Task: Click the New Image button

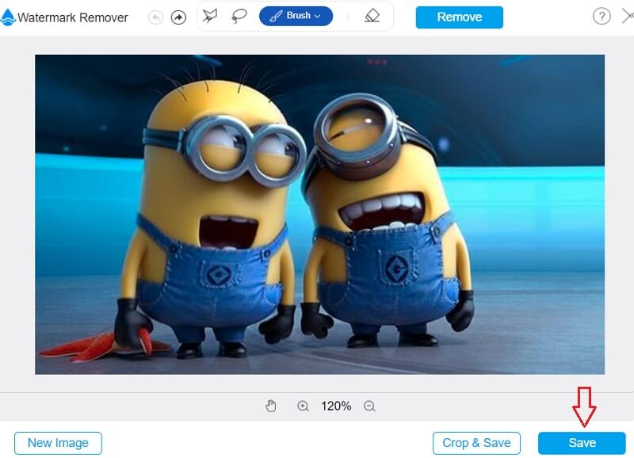Action: (x=58, y=443)
